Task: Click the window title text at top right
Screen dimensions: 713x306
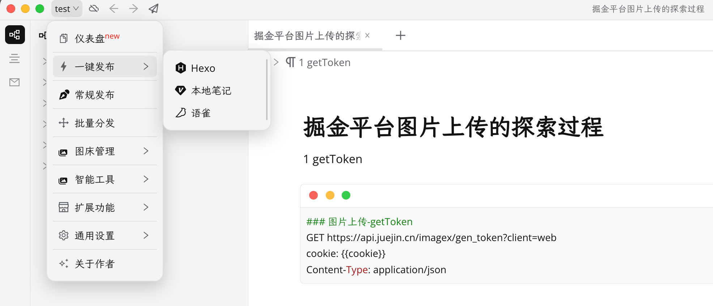Action: click(648, 9)
